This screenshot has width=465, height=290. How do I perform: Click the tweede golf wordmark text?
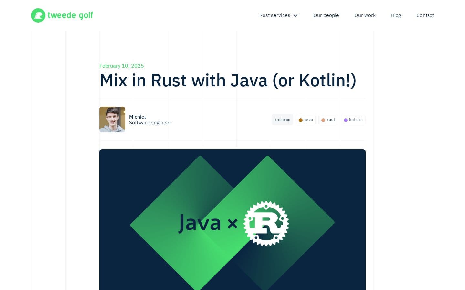70,15
